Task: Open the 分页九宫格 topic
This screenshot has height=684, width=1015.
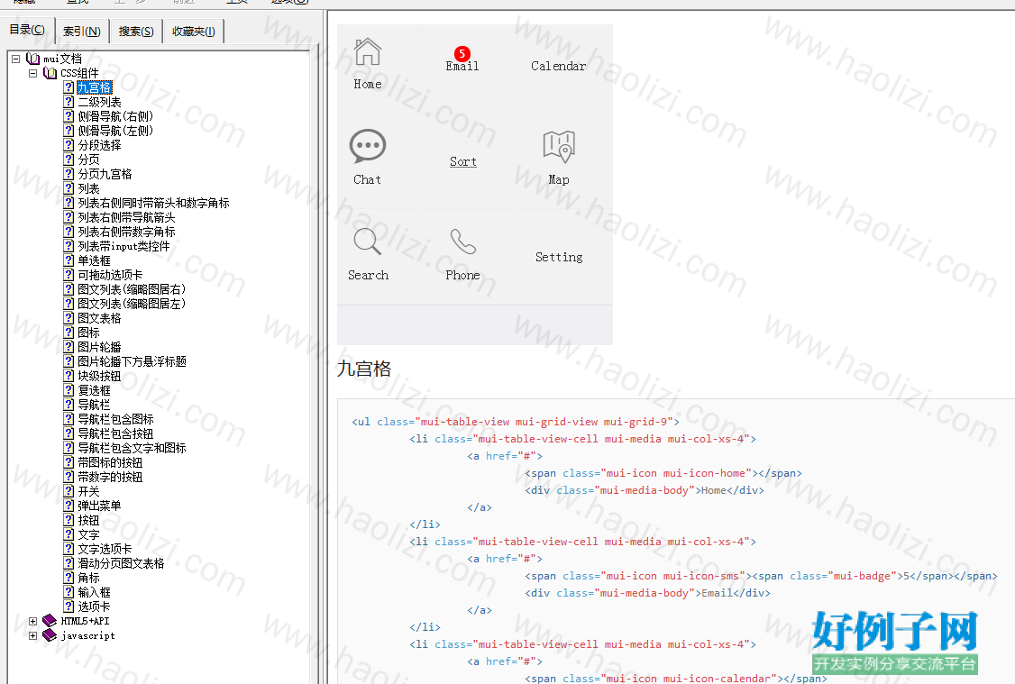Action: [x=105, y=174]
